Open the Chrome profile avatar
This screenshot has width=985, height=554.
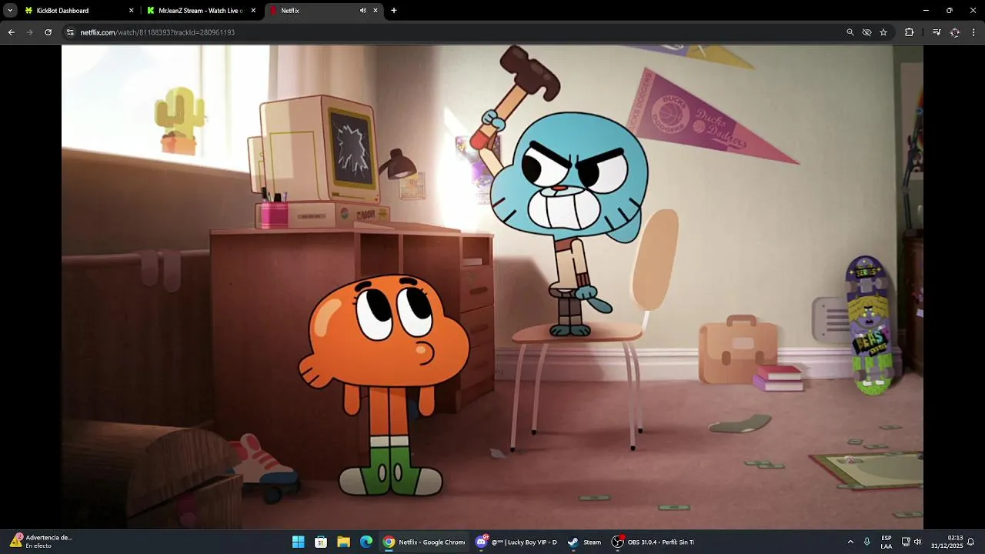[955, 32]
